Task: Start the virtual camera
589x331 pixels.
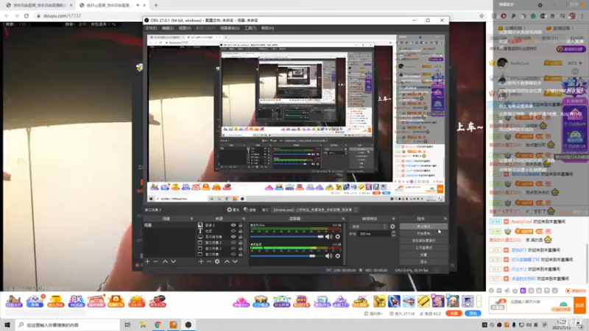Action: pyautogui.click(x=423, y=241)
